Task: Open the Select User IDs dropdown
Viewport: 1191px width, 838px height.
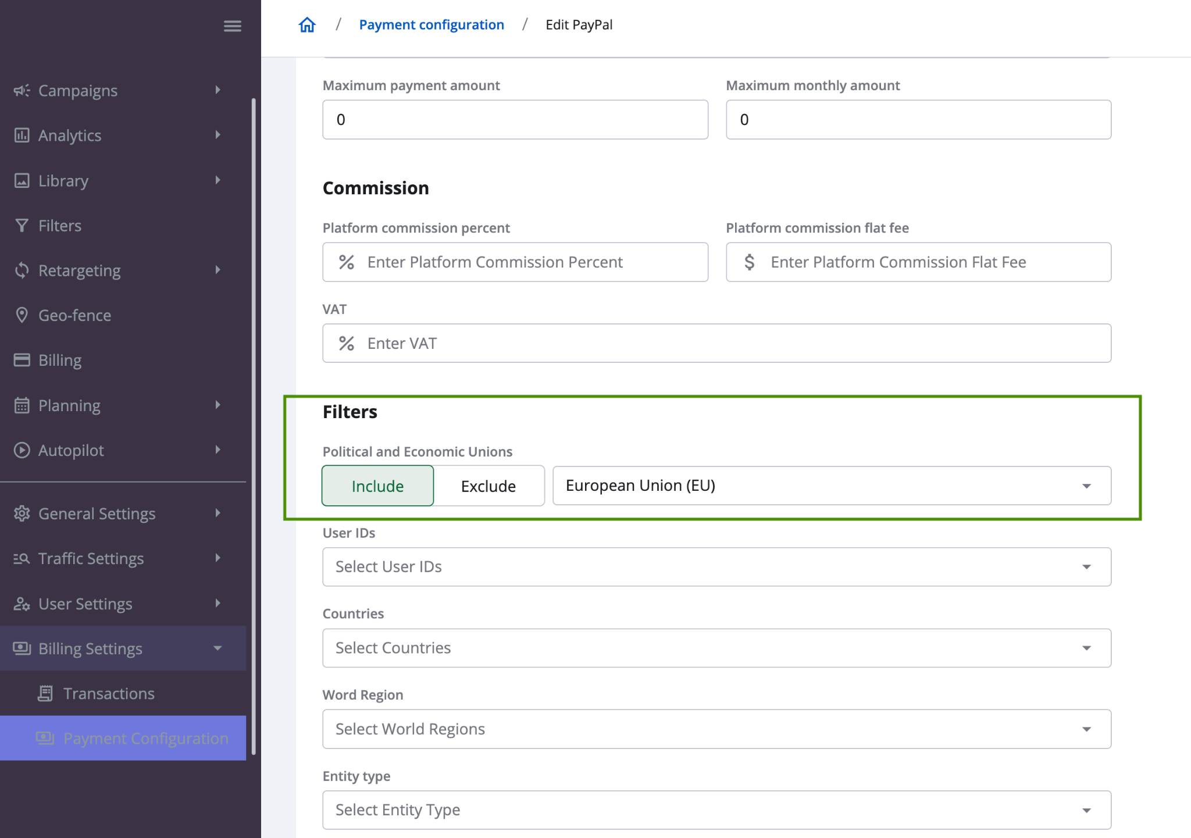Action: tap(716, 566)
